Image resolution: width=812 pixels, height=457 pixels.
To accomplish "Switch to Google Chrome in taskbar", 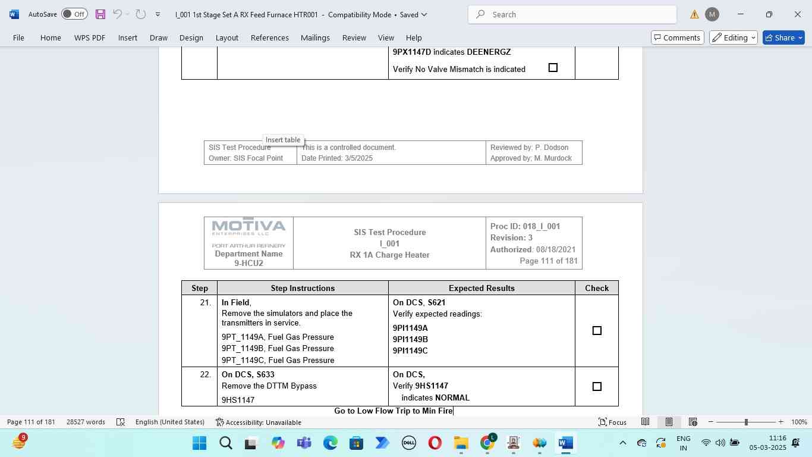I will tap(487, 443).
